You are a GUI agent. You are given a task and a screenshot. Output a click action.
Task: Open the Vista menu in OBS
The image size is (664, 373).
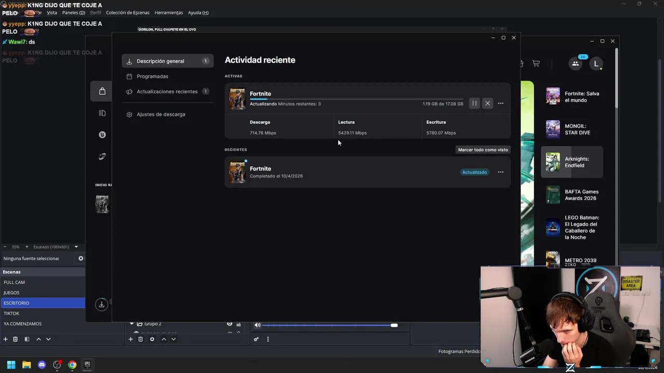[52, 12]
